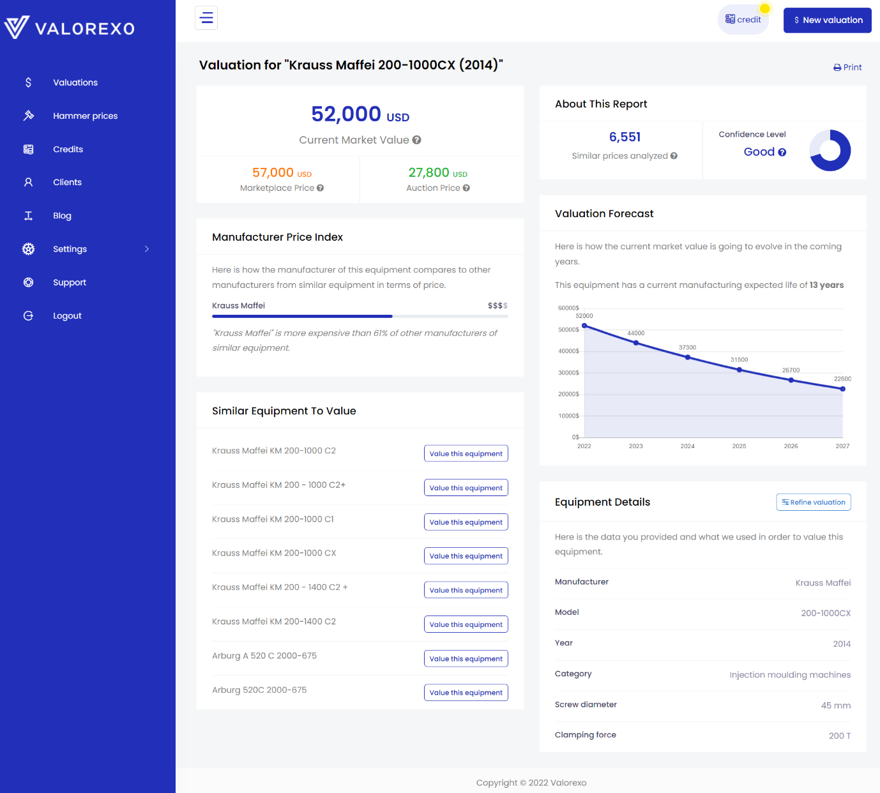The image size is (880, 793).
Task: Click the help icon next to Current Market Value
Action: [x=416, y=140]
